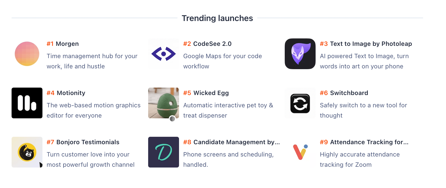446x188 pixels.
Task: Open the #8 Candidate Management title
Action: click(x=231, y=142)
